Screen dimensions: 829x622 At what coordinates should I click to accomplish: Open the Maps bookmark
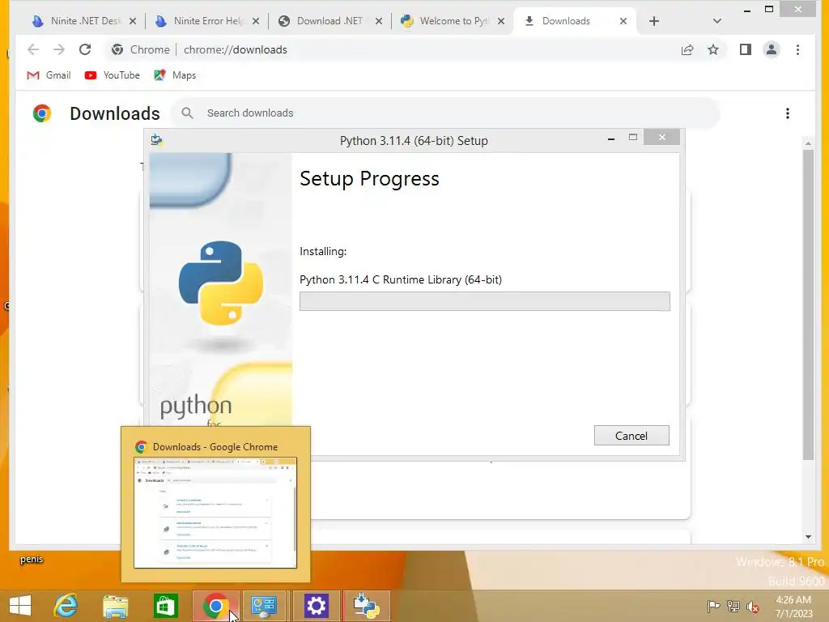tap(175, 75)
